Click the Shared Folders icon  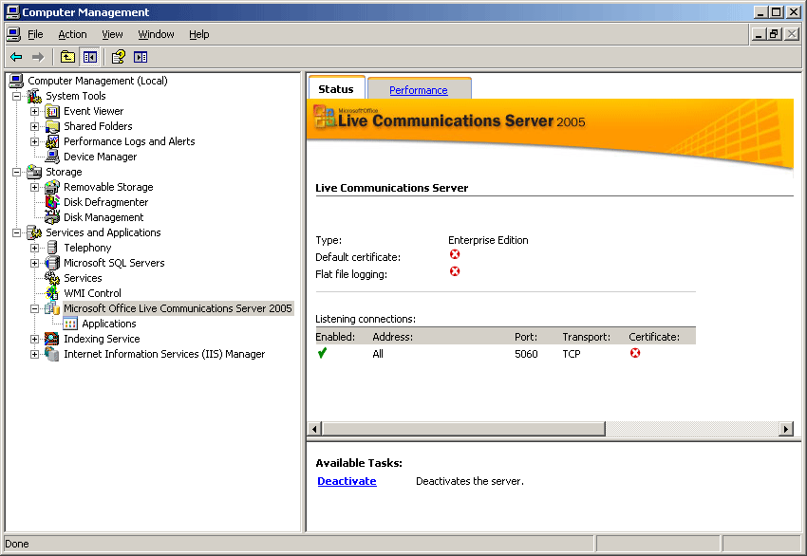[x=52, y=126]
